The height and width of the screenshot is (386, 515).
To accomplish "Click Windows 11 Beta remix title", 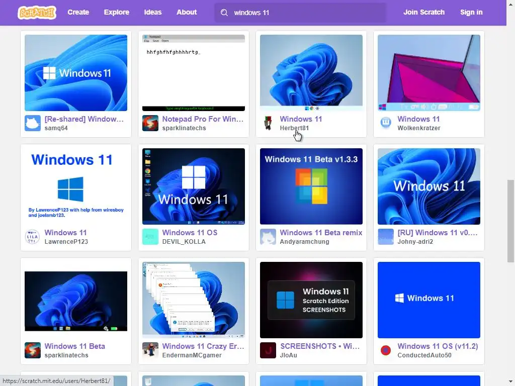I will click(x=321, y=233).
